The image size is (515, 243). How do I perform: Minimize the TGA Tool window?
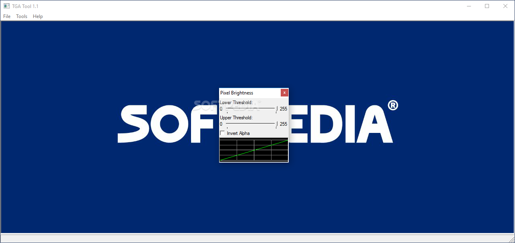(469, 6)
